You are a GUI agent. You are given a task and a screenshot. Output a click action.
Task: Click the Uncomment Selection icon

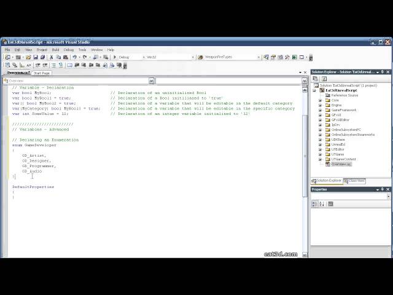[61, 65]
